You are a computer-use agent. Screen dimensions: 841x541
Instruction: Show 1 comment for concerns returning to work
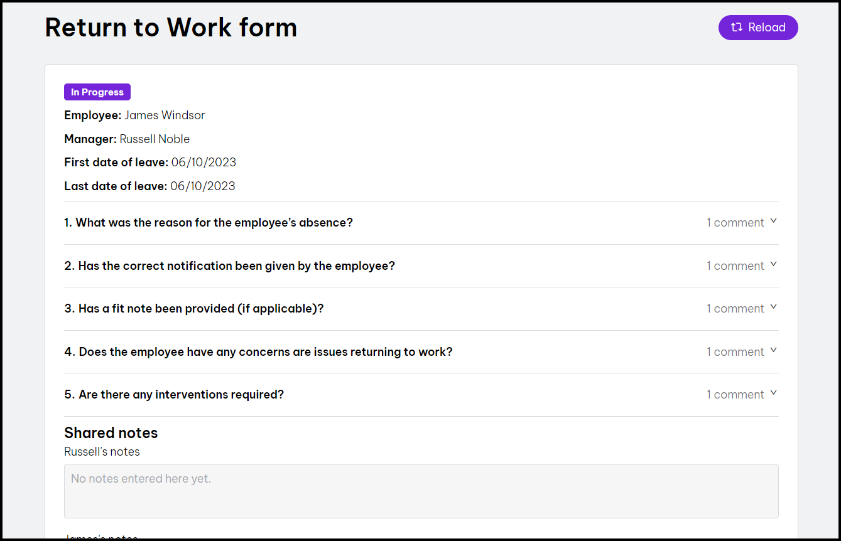(x=735, y=352)
